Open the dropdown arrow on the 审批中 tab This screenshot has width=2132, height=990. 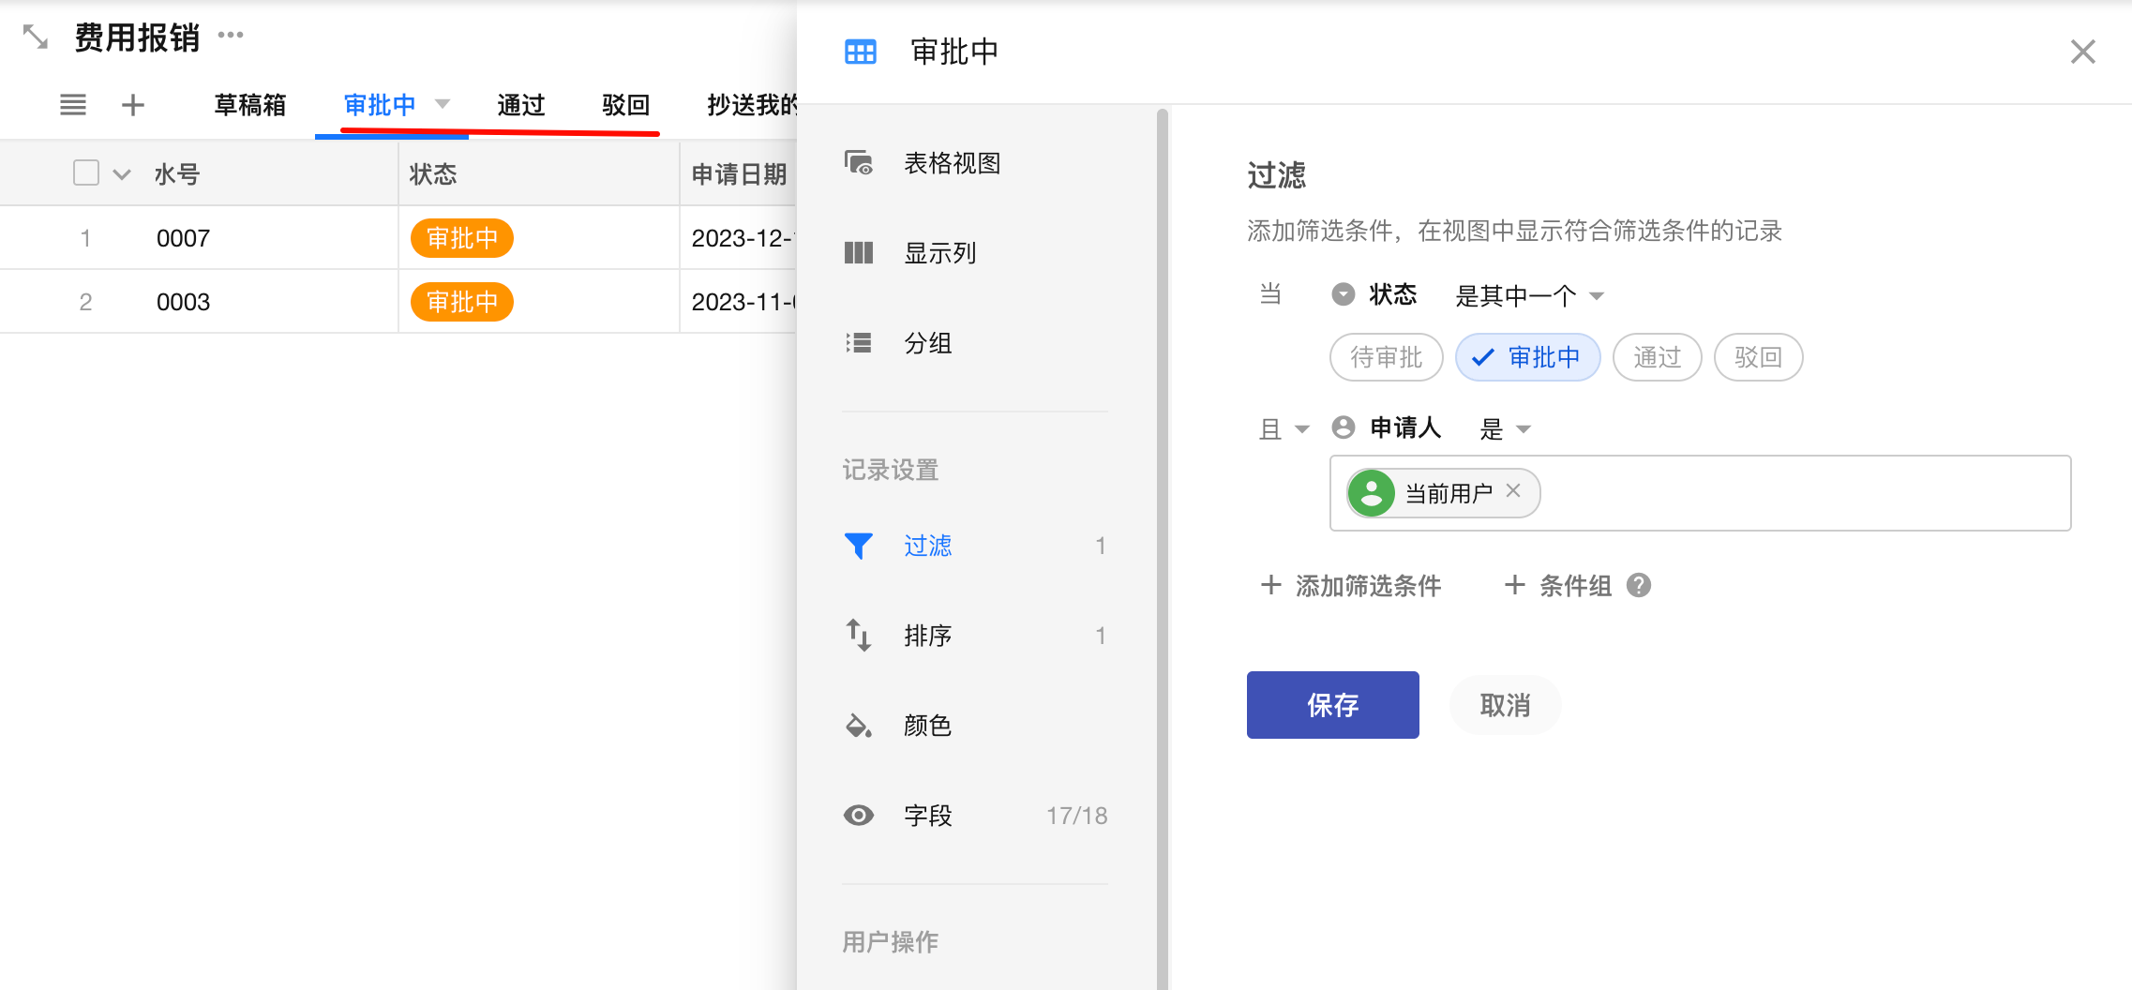coord(443,104)
